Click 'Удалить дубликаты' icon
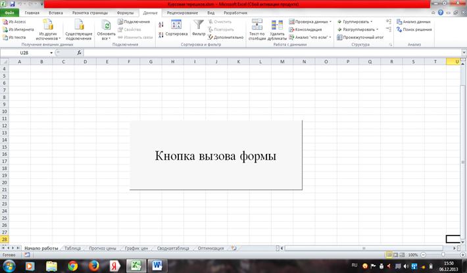Viewport: 467px width, 273px height. (x=277, y=25)
